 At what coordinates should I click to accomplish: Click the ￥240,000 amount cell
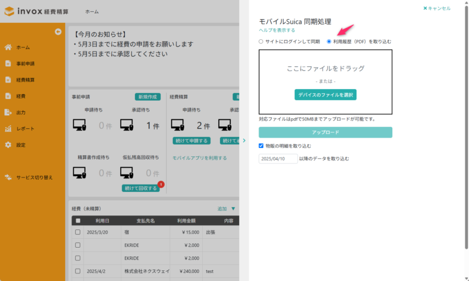point(186,271)
